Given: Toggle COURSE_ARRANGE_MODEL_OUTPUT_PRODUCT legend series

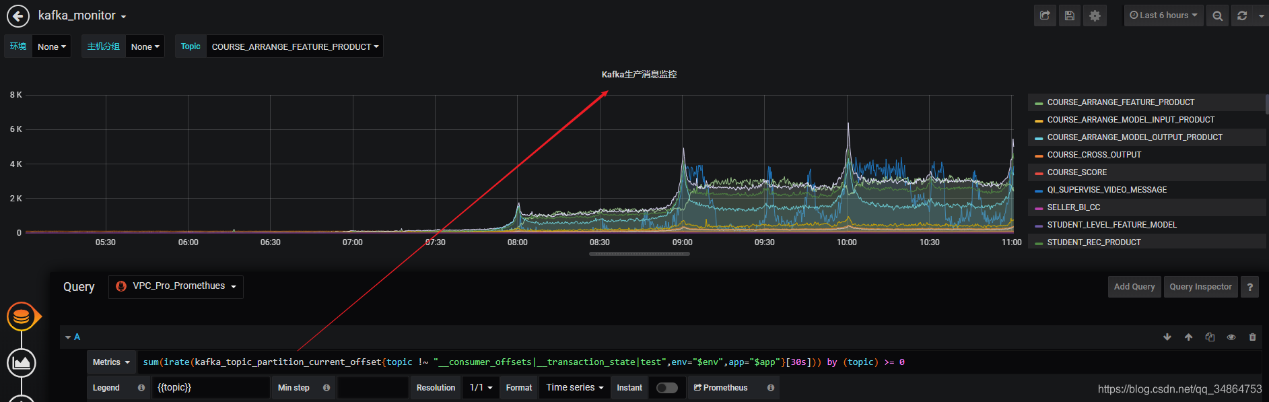Looking at the screenshot, I should (1134, 137).
